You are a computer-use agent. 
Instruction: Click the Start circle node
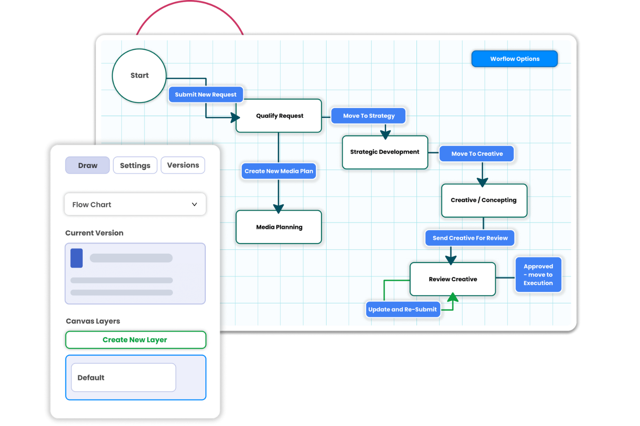tap(139, 76)
